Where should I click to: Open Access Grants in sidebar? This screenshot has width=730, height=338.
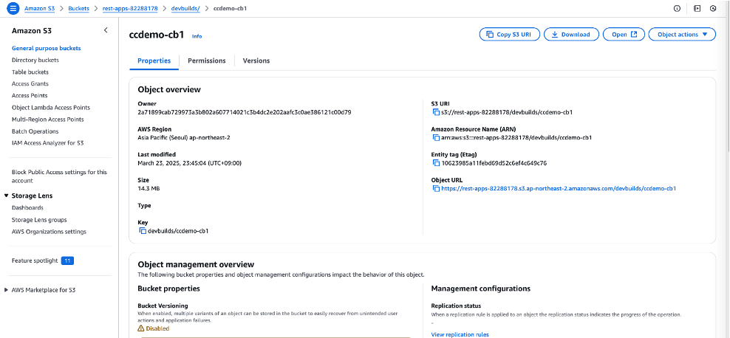(30, 83)
